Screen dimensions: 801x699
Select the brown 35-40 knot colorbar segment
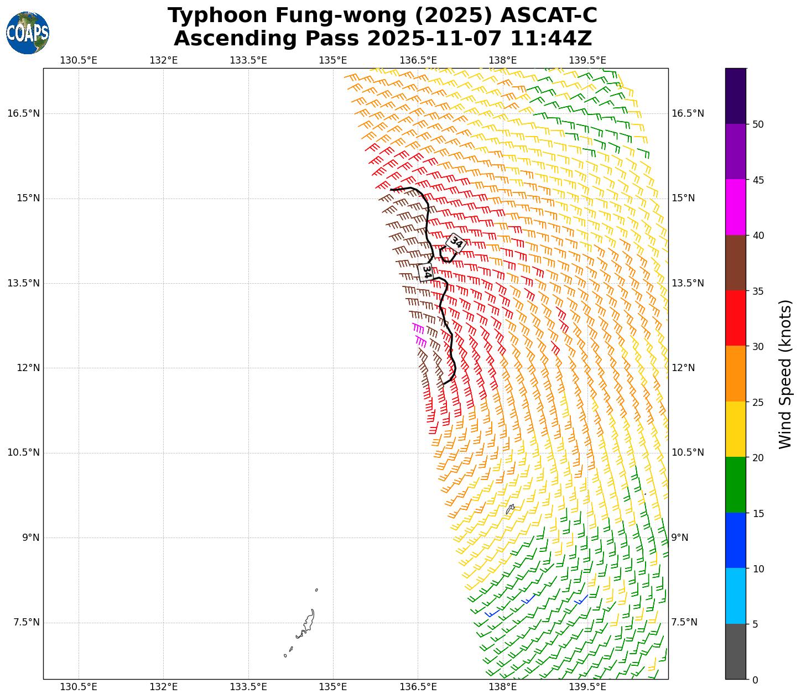(x=735, y=263)
